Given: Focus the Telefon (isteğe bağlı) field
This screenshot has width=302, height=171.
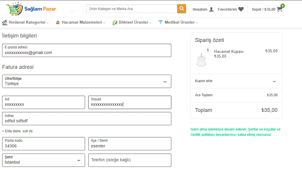Looking at the screenshot, I should [130, 160].
